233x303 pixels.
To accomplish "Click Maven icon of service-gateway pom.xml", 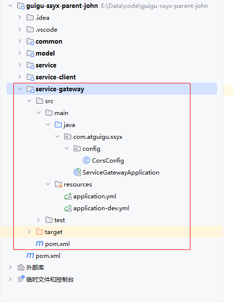I will tap(40, 243).
